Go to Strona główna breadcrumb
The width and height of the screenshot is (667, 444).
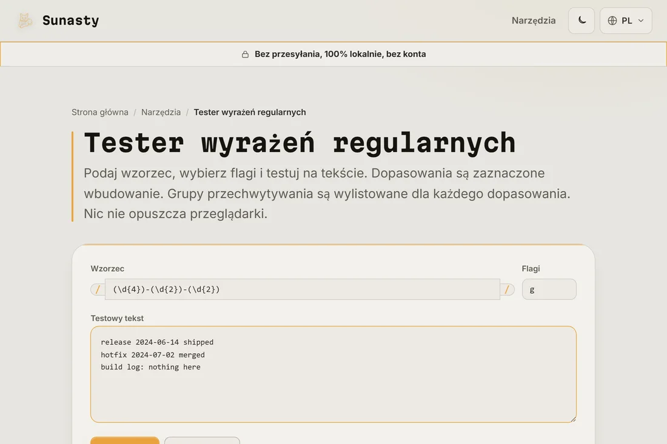click(x=100, y=112)
